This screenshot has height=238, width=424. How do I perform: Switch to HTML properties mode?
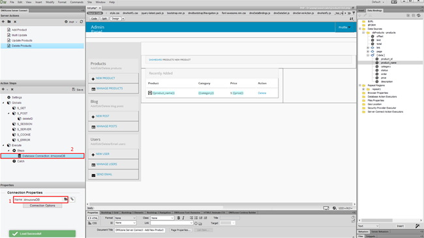coord(93,218)
